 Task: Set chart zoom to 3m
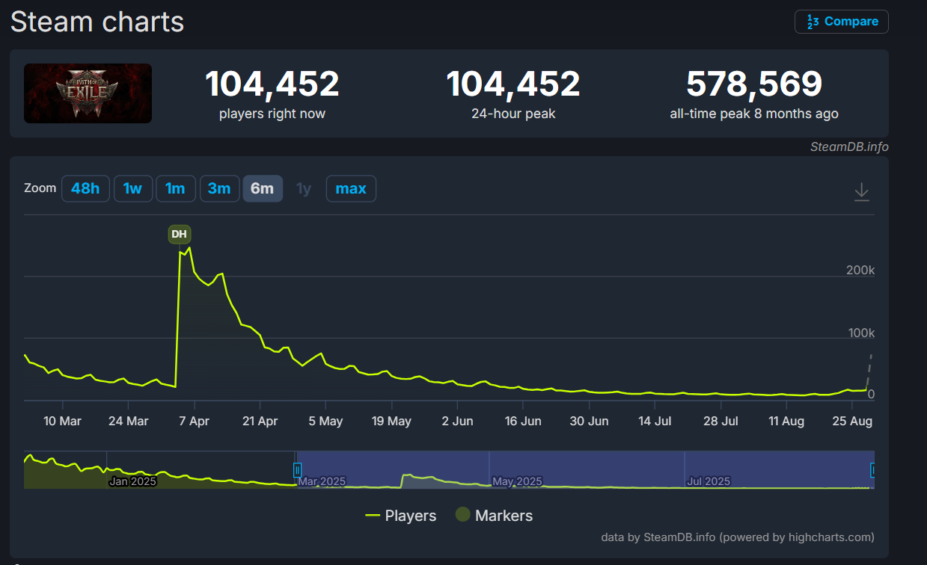(x=219, y=188)
